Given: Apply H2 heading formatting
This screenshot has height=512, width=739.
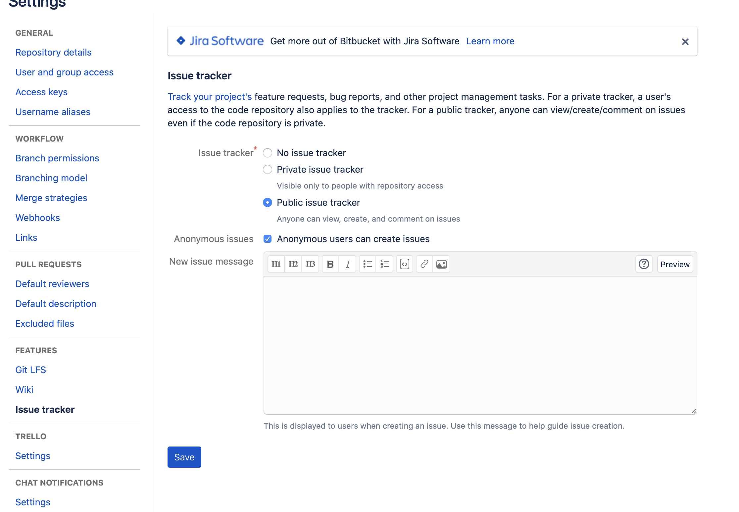Looking at the screenshot, I should [x=293, y=264].
